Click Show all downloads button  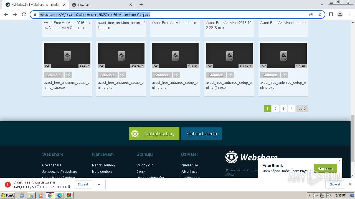coord(335,184)
